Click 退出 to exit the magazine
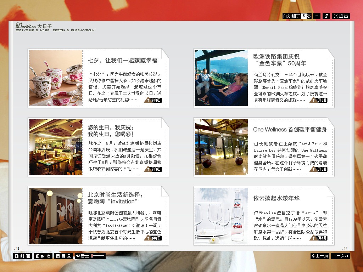Screen dimensions: 363x272 [341, 16]
